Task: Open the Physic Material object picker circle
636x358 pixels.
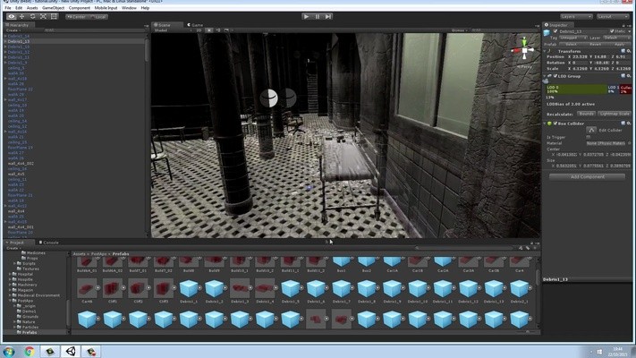Action: [x=630, y=143]
